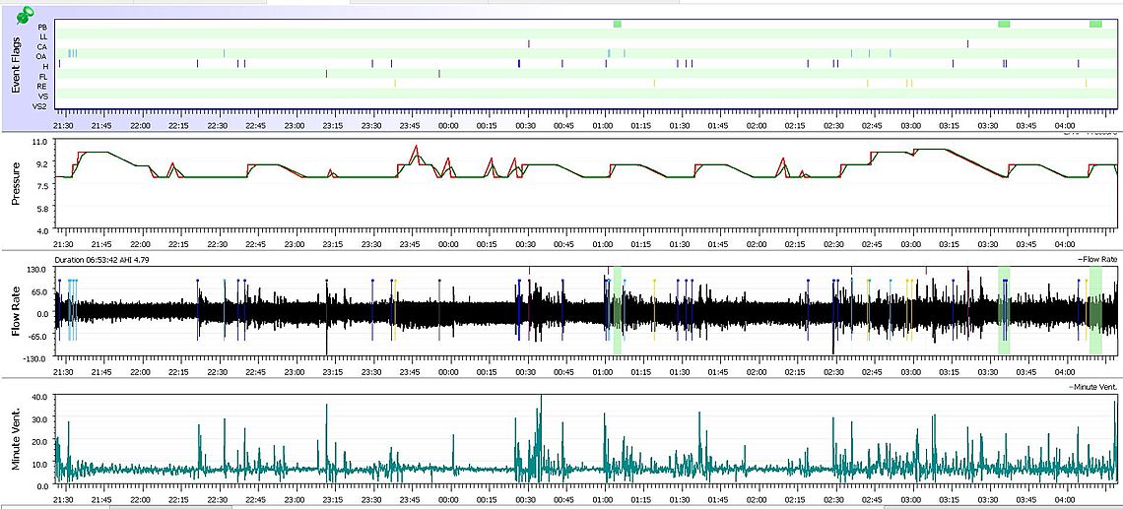Click the -Flow Rate legend label
The image size is (1123, 509).
click(1096, 260)
